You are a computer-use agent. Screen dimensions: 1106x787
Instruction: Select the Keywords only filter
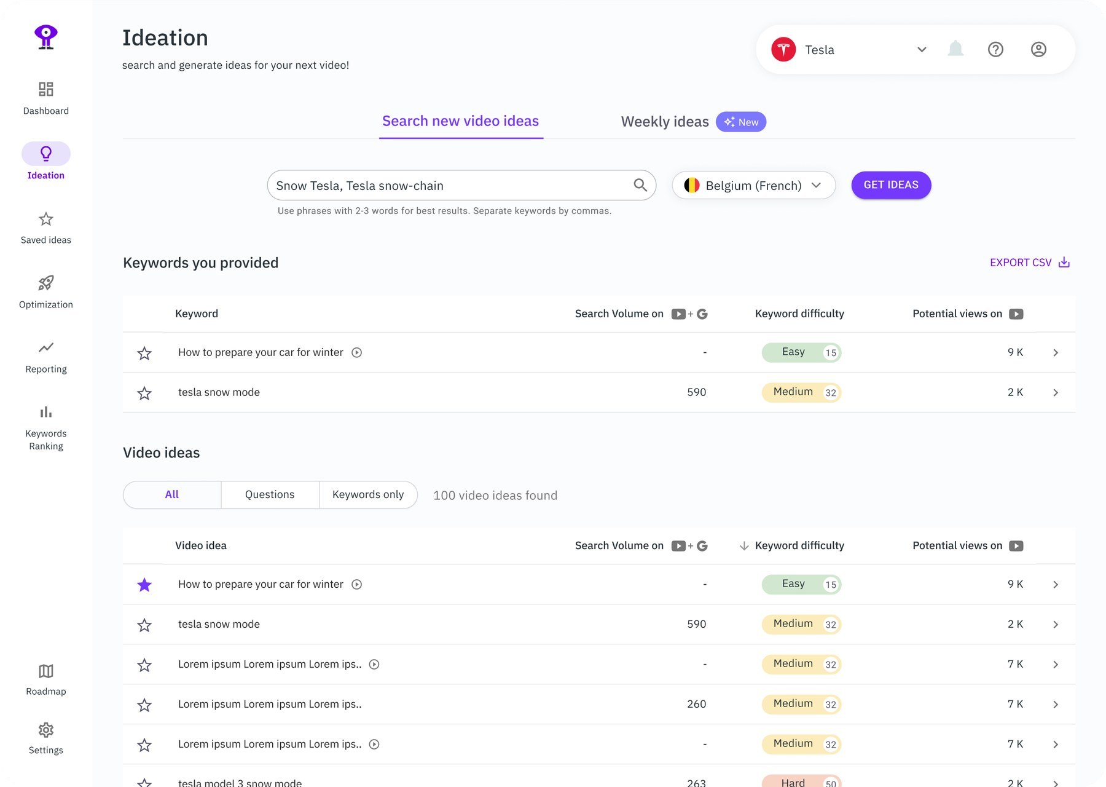368,494
